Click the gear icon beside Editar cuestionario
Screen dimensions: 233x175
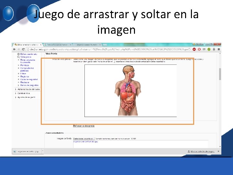18,54
